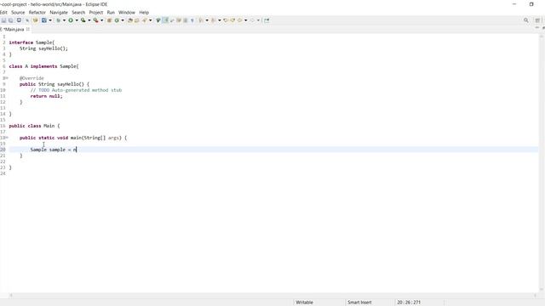Click the '20 : 26 : 271' cursor position
This screenshot has width=545, height=306.
[x=409, y=303]
